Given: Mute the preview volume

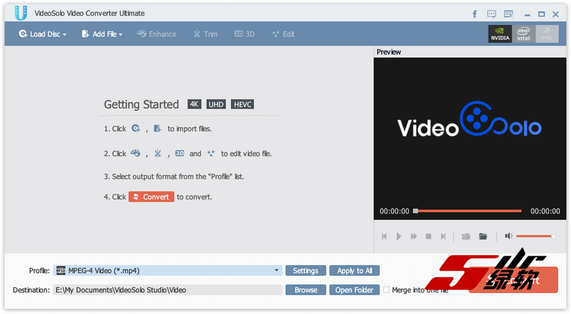Looking at the screenshot, I should click(508, 236).
